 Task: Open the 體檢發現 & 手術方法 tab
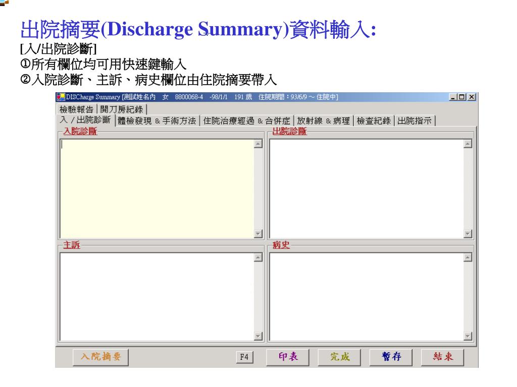tap(157, 121)
